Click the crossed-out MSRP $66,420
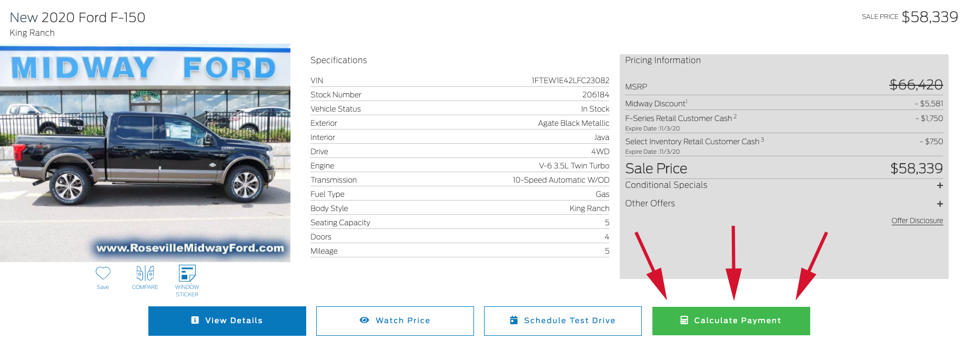Screen dimensions: 967x340 [x=916, y=85]
